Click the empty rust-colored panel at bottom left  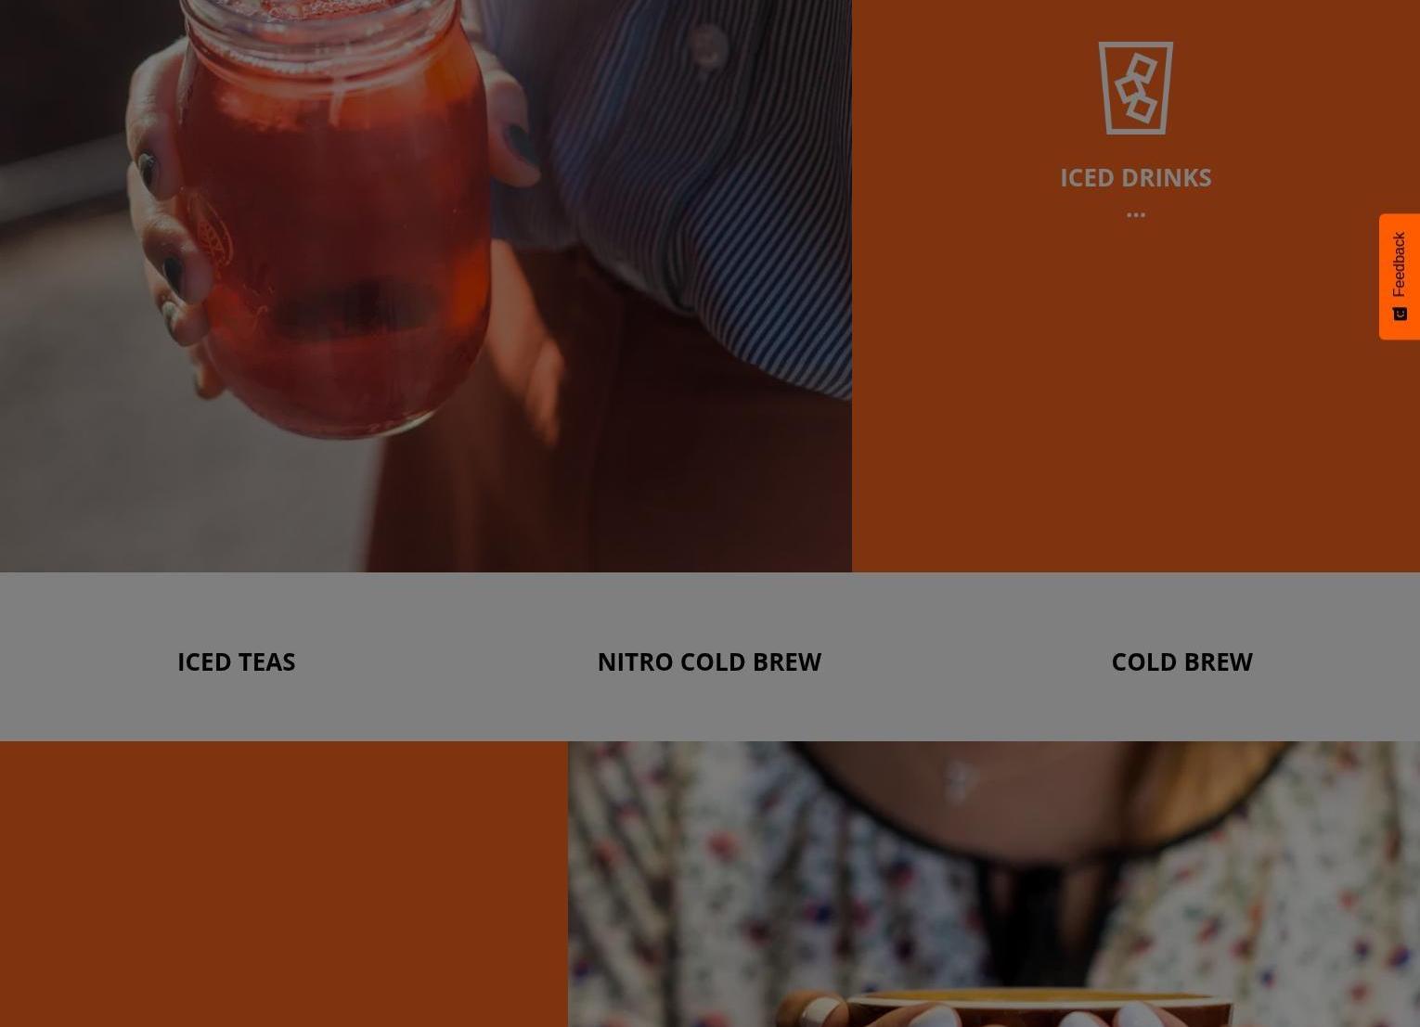(x=284, y=883)
